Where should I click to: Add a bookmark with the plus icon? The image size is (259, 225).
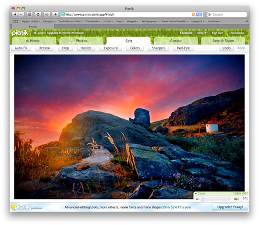pyautogui.click(x=55, y=14)
